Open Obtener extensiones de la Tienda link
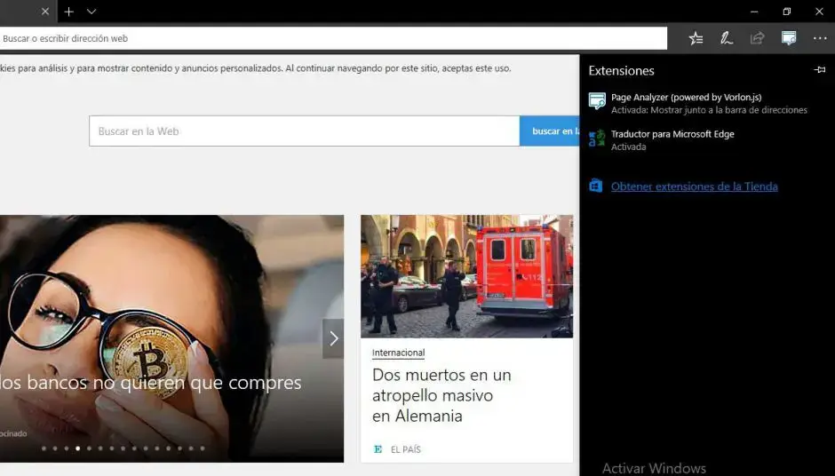 click(x=694, y=186)
